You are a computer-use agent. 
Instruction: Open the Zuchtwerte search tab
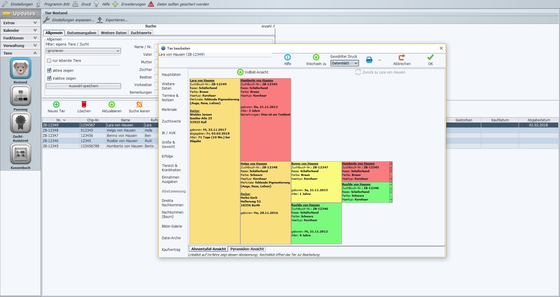point(141,33)
